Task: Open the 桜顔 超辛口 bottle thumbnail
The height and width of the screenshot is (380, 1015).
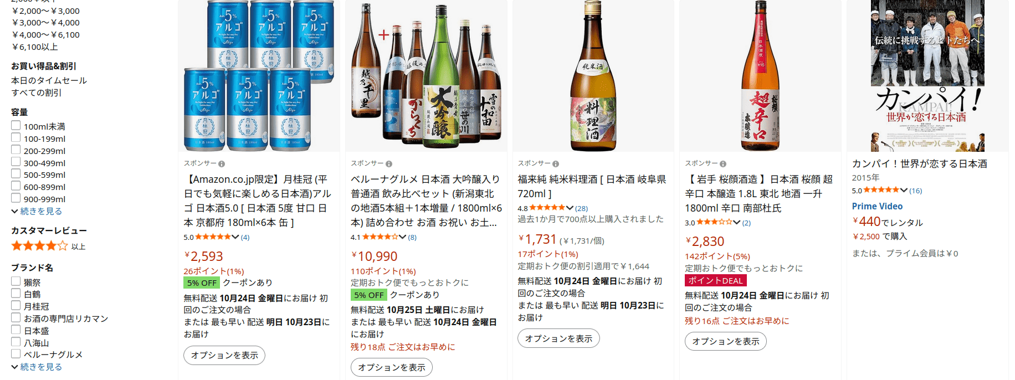Action: coord(760,76)
